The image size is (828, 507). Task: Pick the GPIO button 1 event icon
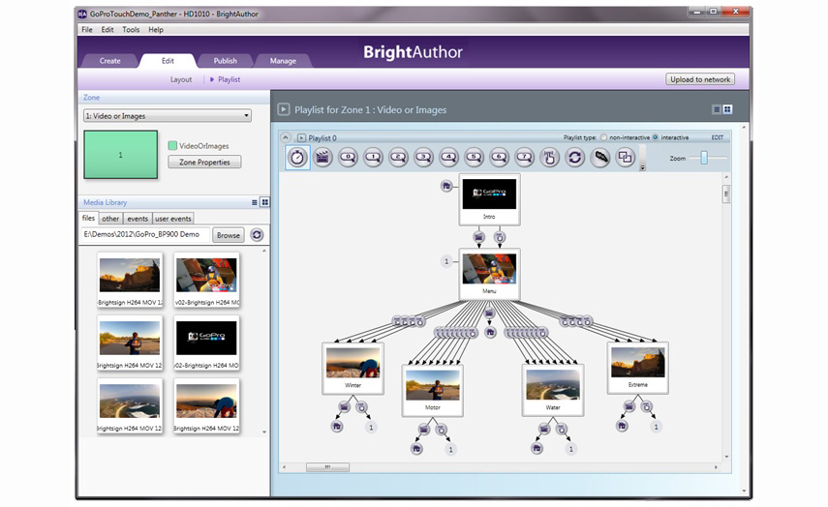(374, 157)
